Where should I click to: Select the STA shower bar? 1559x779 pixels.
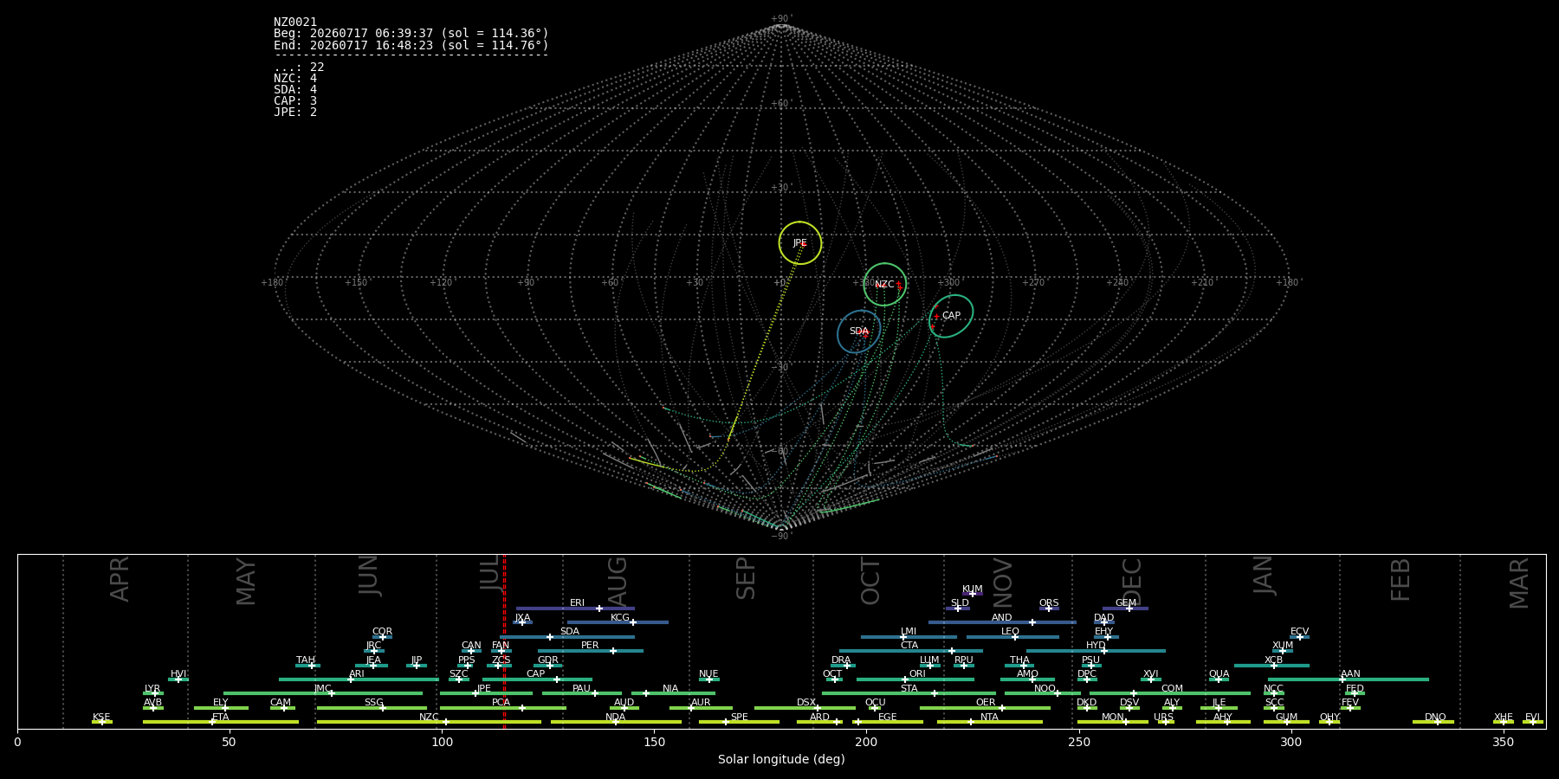tap(909, 693)
